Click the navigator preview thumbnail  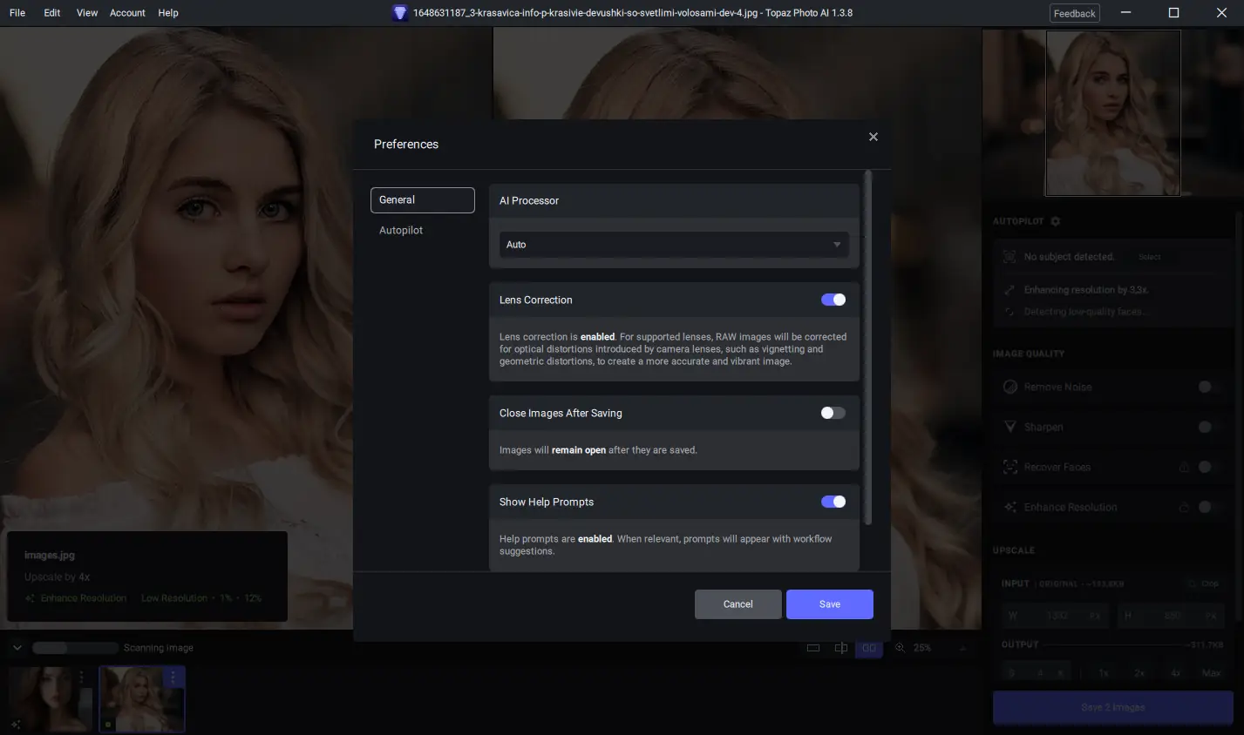coord(1113,113)
